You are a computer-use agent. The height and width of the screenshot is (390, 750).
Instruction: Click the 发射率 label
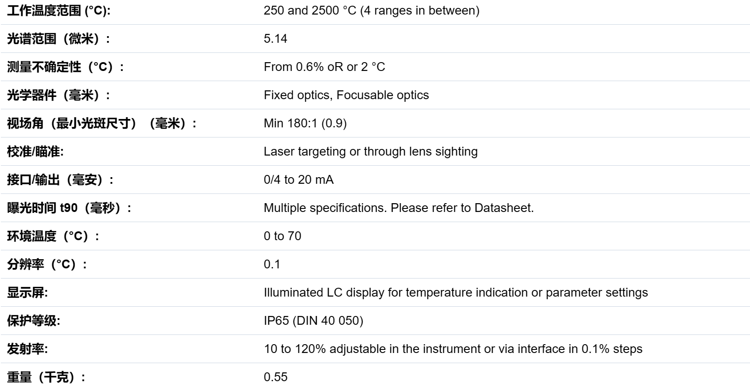point(27,349)
